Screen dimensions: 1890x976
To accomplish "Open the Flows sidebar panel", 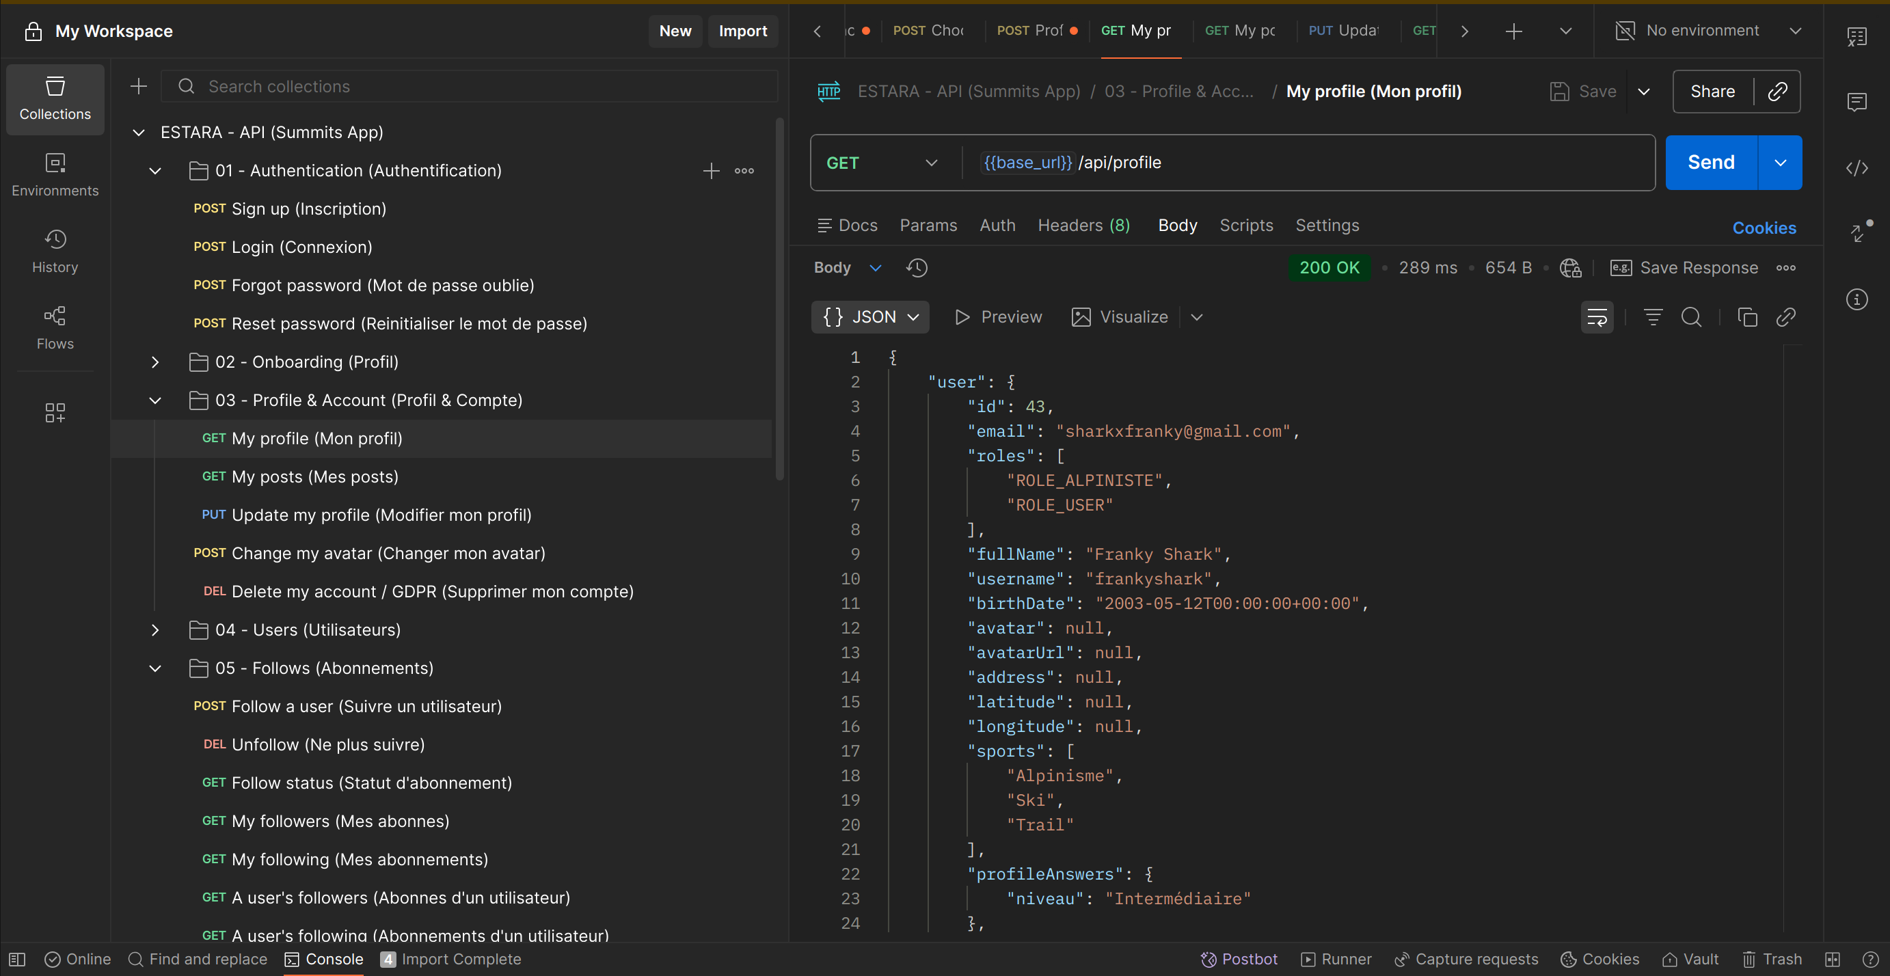I will coord(55,328).
